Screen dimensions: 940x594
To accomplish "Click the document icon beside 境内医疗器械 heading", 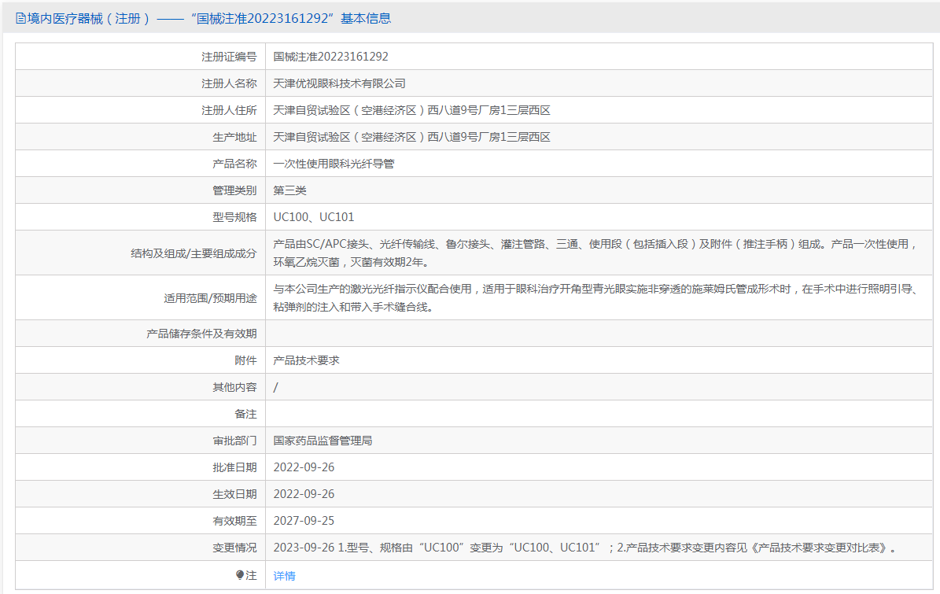I will click(x=20, y=19).
